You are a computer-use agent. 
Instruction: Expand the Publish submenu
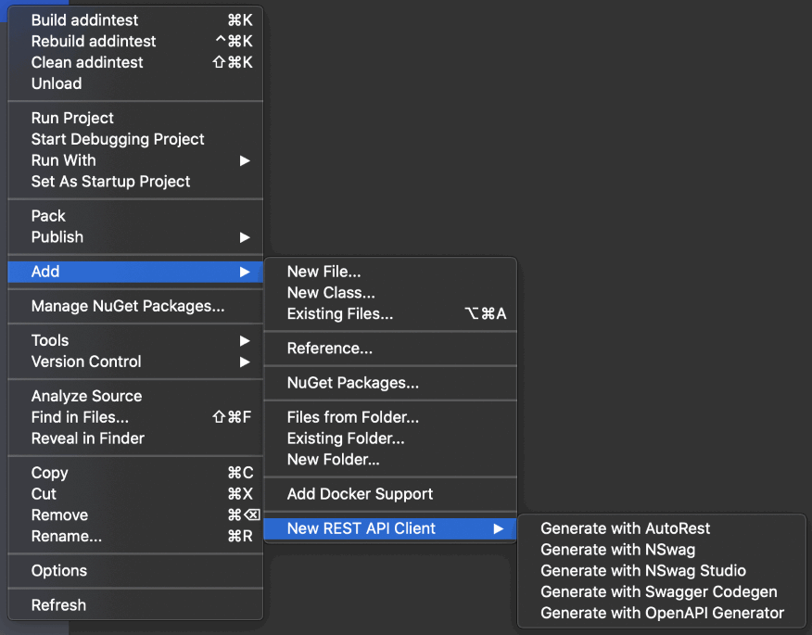tap(135, 237)
